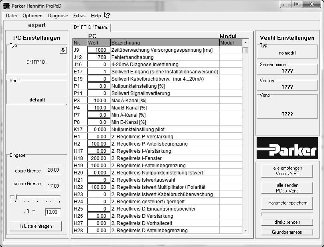Click the Parker logo

point(287,148)
